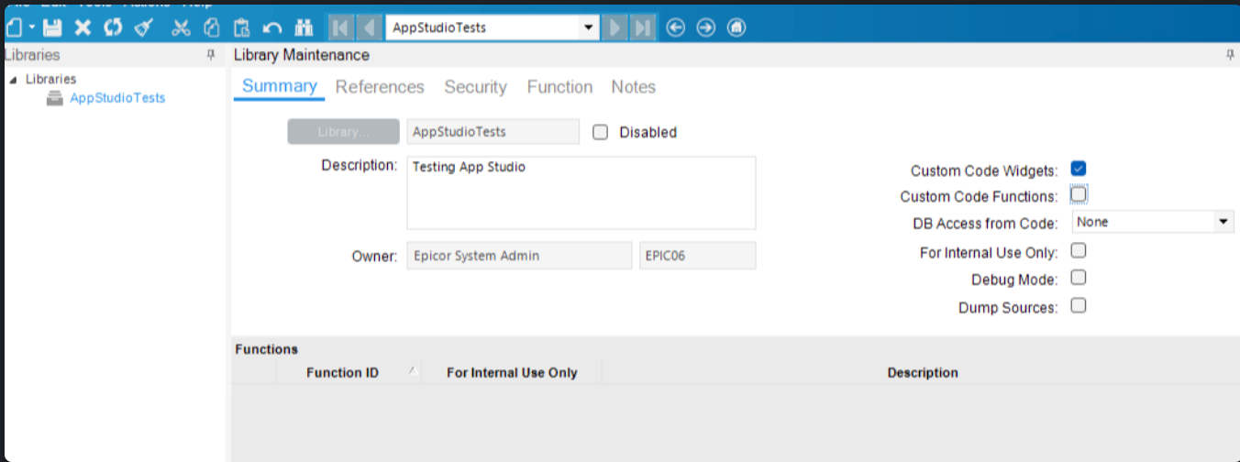Click the Clear broom icon

(143, 27)
